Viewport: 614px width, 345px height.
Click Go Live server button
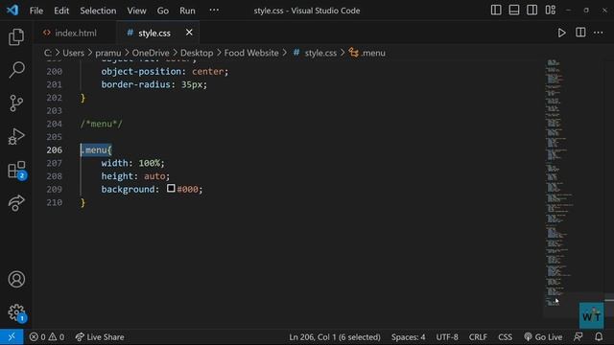(x=543, y=336)
